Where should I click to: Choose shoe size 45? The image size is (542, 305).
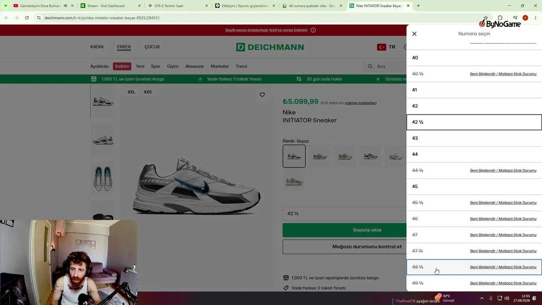474,186
